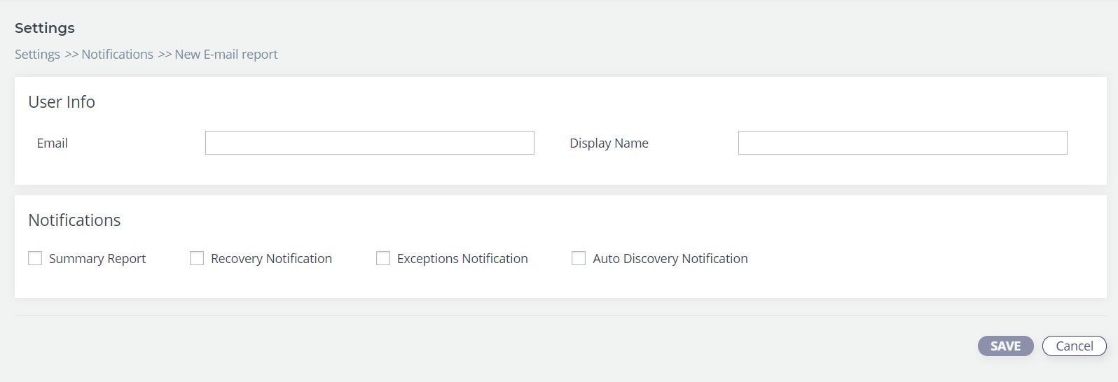Viewport: 1118px width, 382px height.
Task: Enable the Summary Report checkbox
Action: [35, 258]
